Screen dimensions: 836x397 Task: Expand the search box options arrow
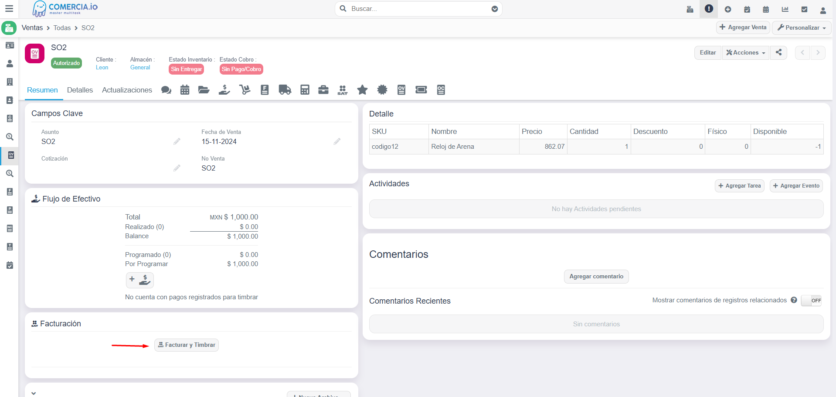pyautogui.click(x=495, y=9)
